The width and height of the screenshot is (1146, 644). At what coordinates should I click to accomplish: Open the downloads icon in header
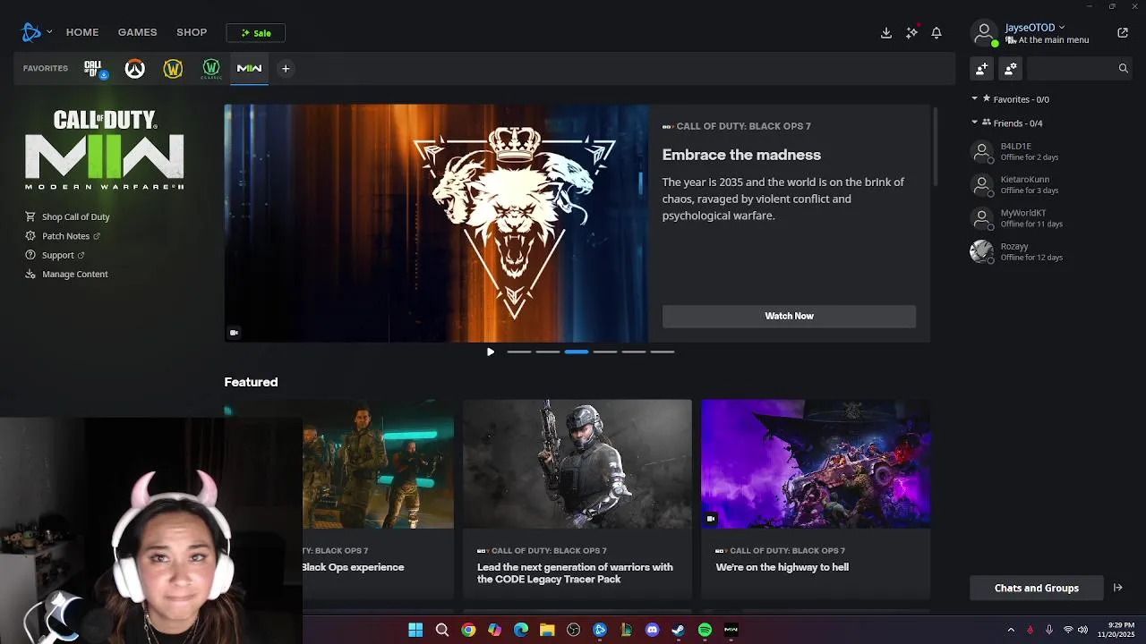[x=886, y=33]
